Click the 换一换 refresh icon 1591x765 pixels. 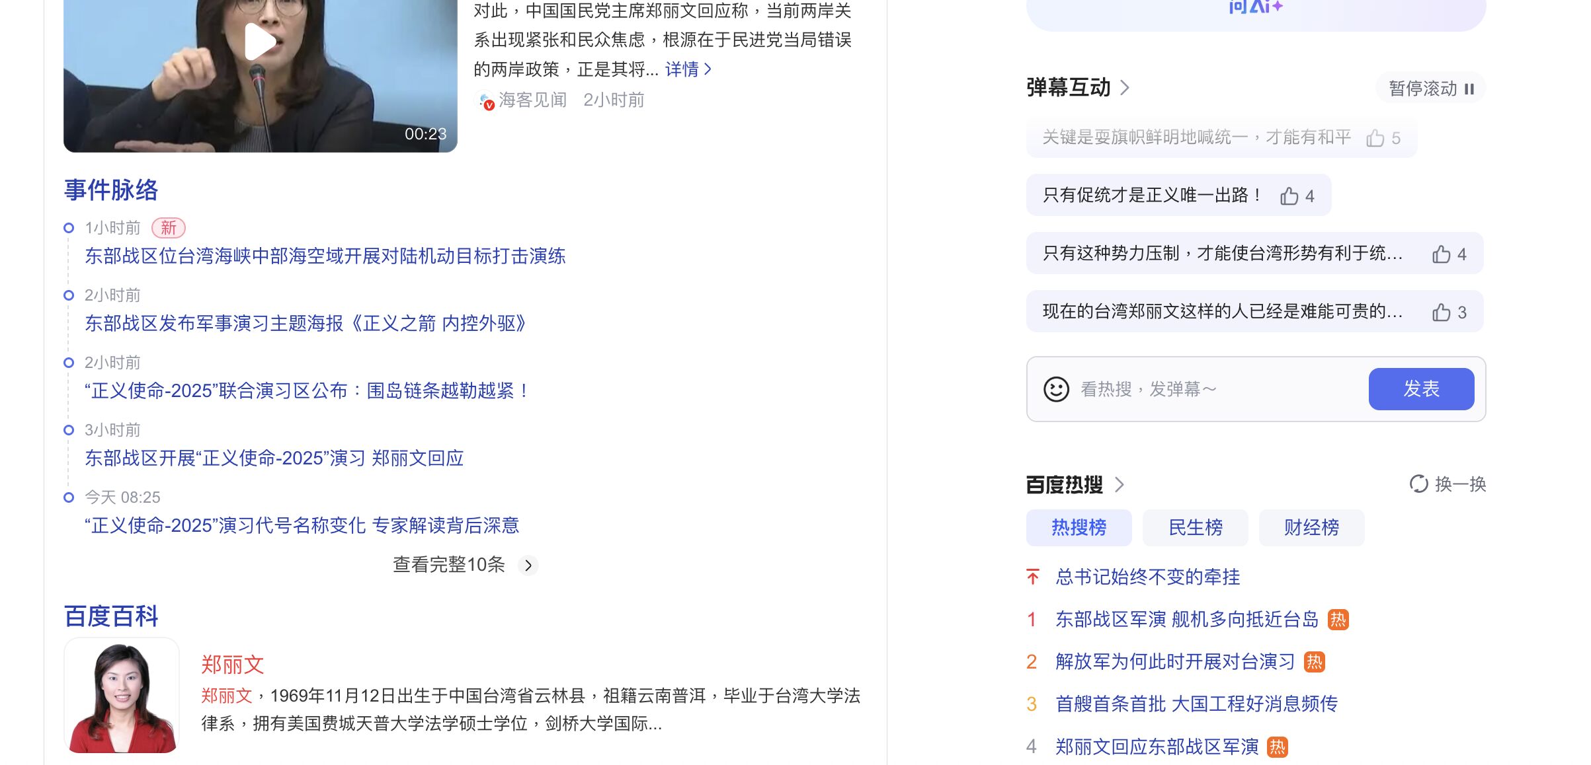tap(1418, 484)
